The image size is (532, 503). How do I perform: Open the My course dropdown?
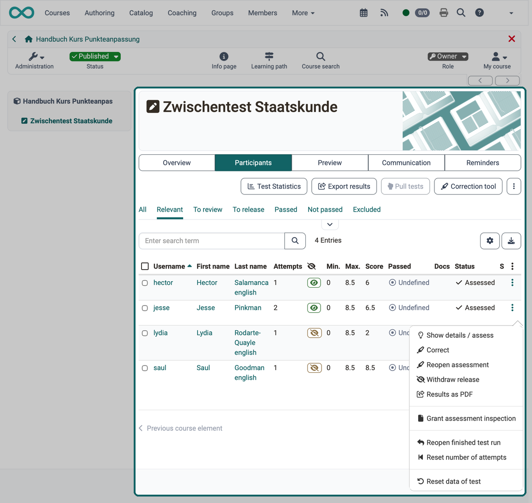(x=497, y=61)
